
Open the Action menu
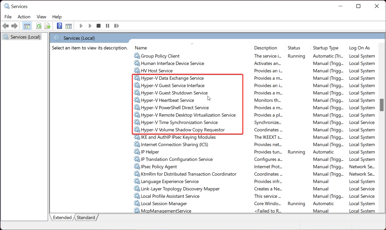pyautogui.click(x=24, y=17)
